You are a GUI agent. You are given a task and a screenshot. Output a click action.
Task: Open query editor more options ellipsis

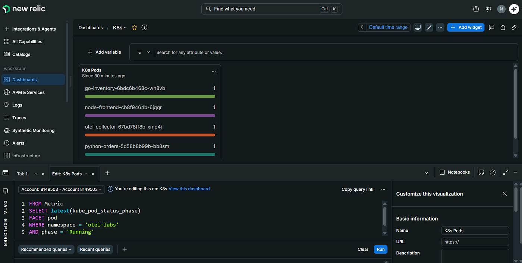[383, 189]
